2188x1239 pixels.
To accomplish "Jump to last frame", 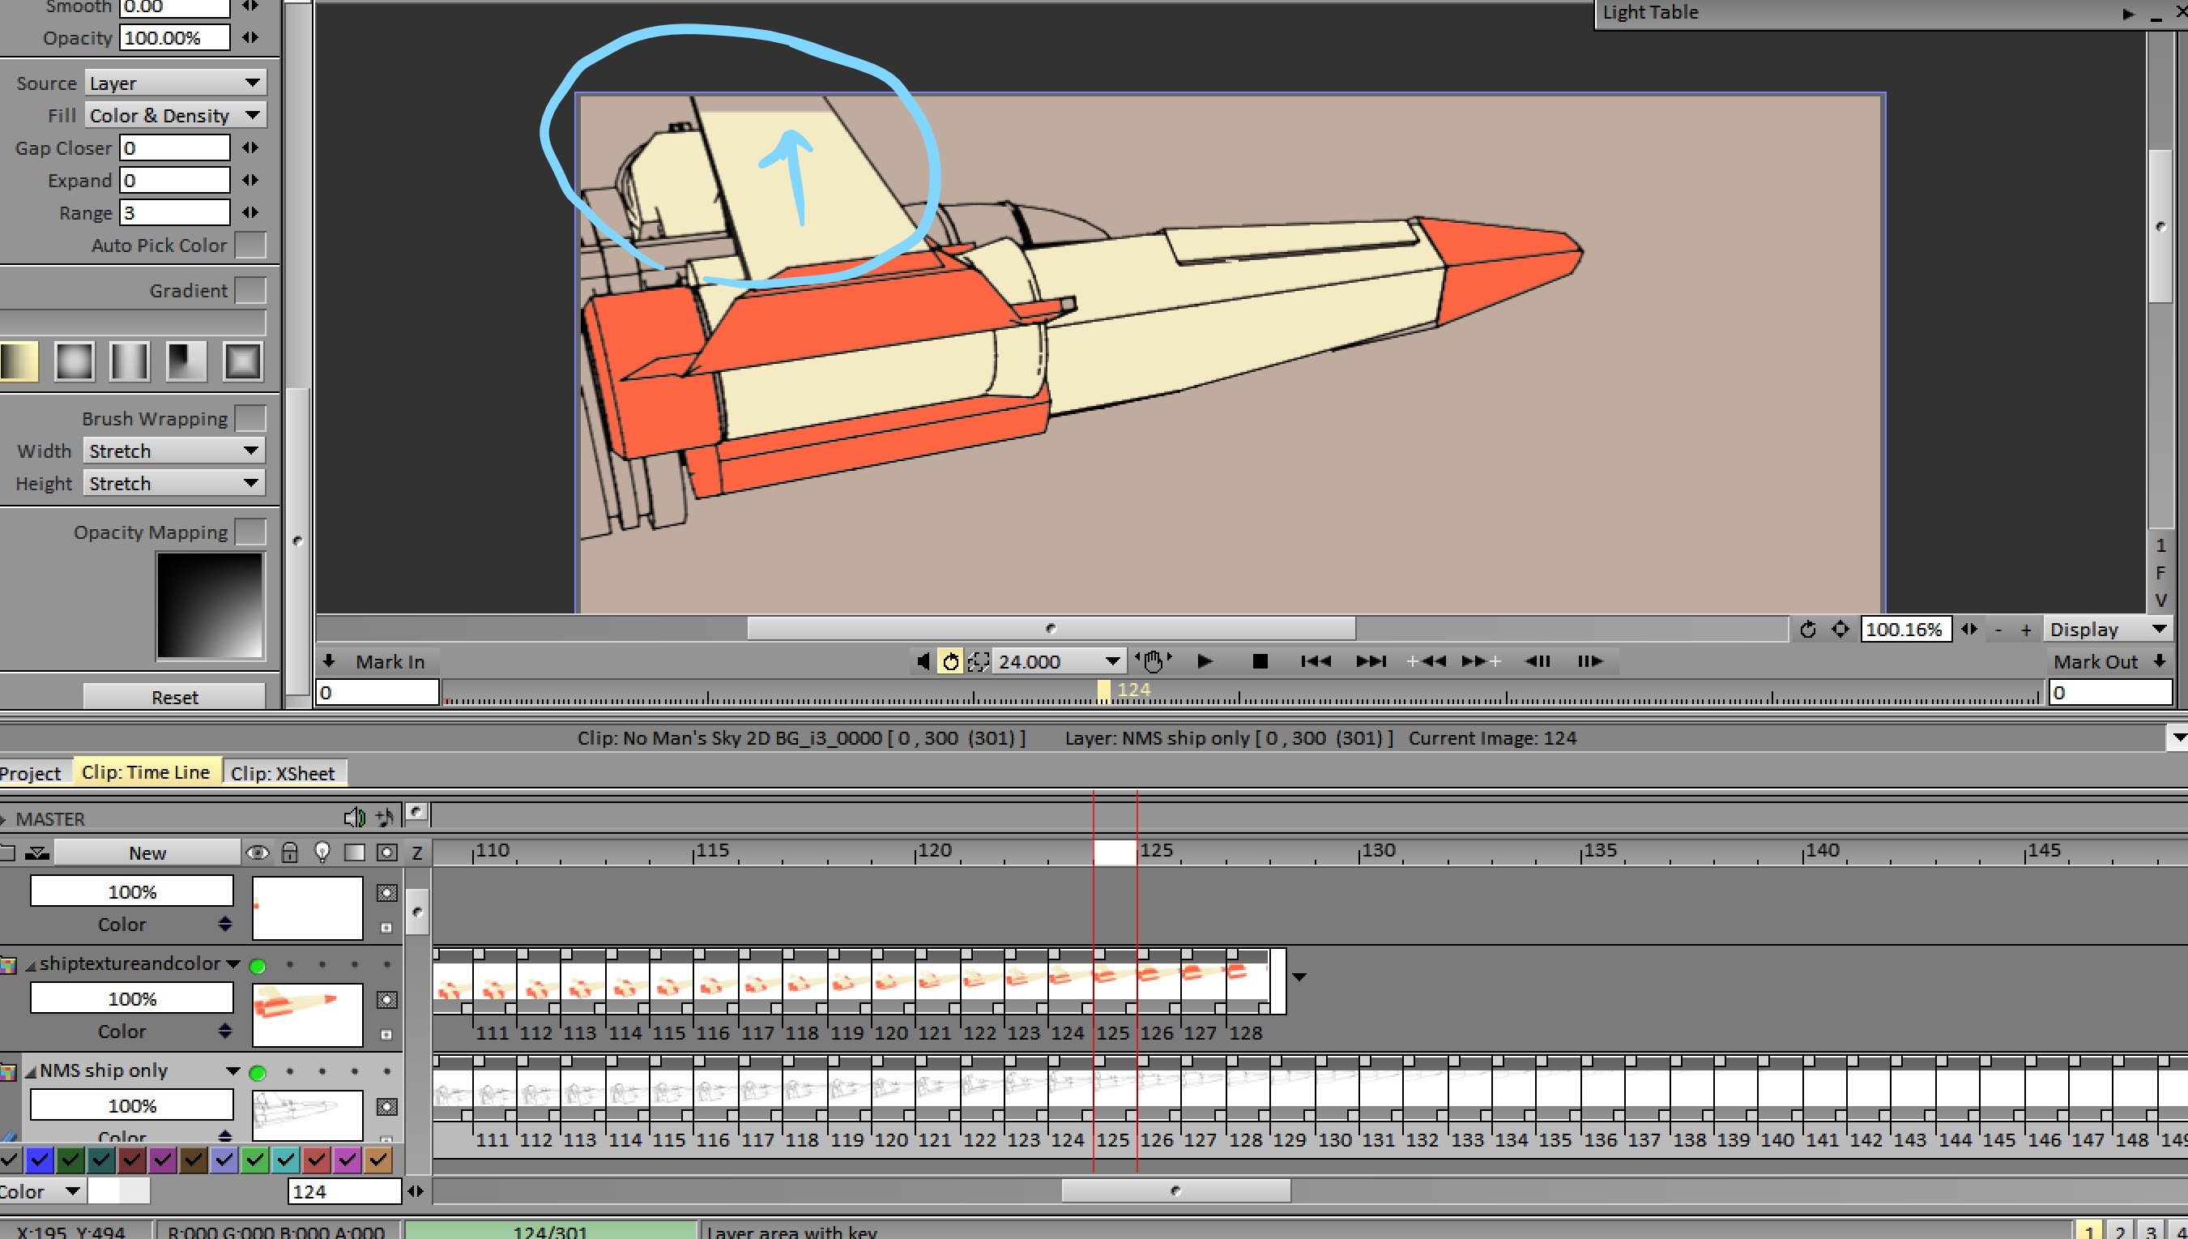I will point(1371,661).
